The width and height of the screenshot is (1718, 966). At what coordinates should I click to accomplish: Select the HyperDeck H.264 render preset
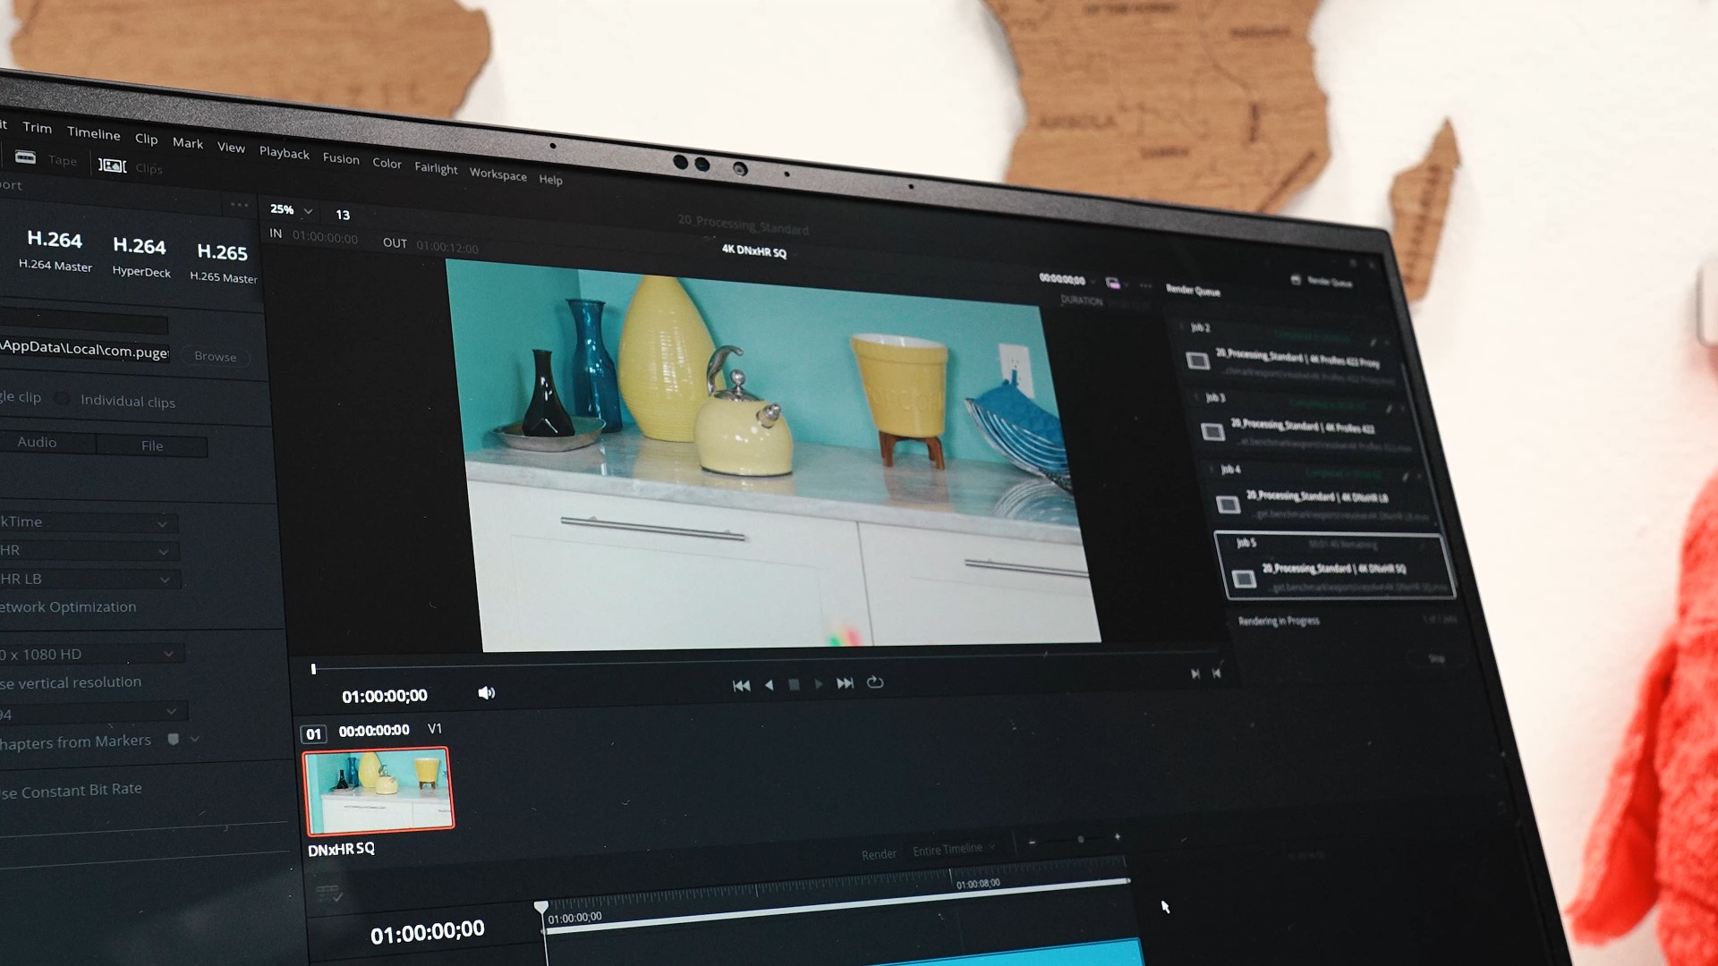point(140,257)
